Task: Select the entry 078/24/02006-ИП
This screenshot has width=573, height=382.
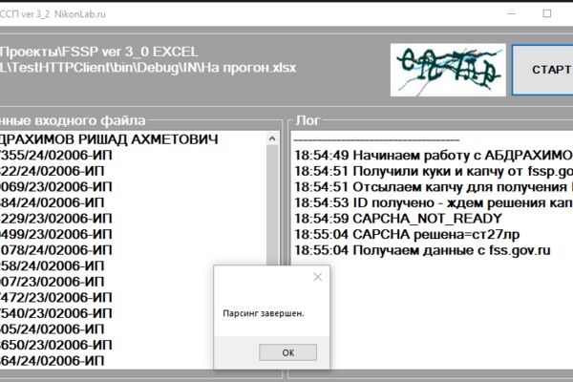Action: (56, 250)
